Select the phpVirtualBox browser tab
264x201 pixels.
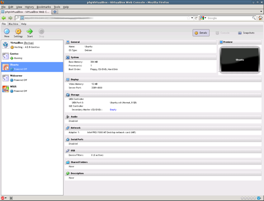[26, 12]
